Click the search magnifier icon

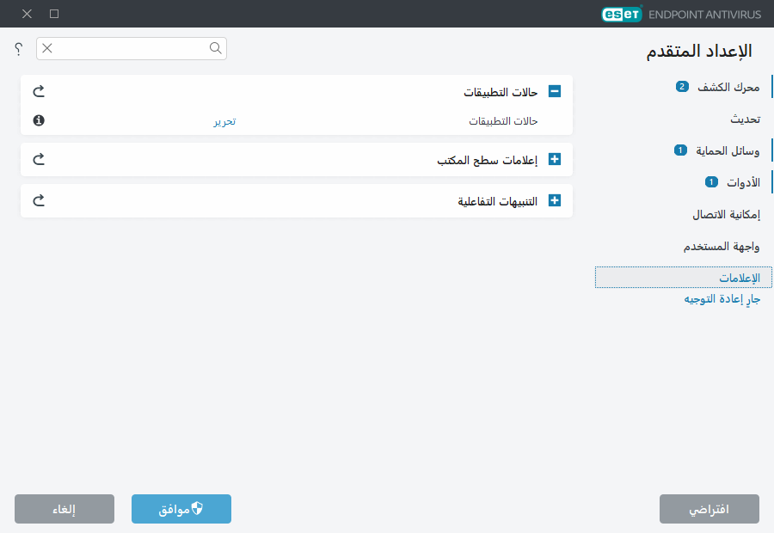click(215, 49)
